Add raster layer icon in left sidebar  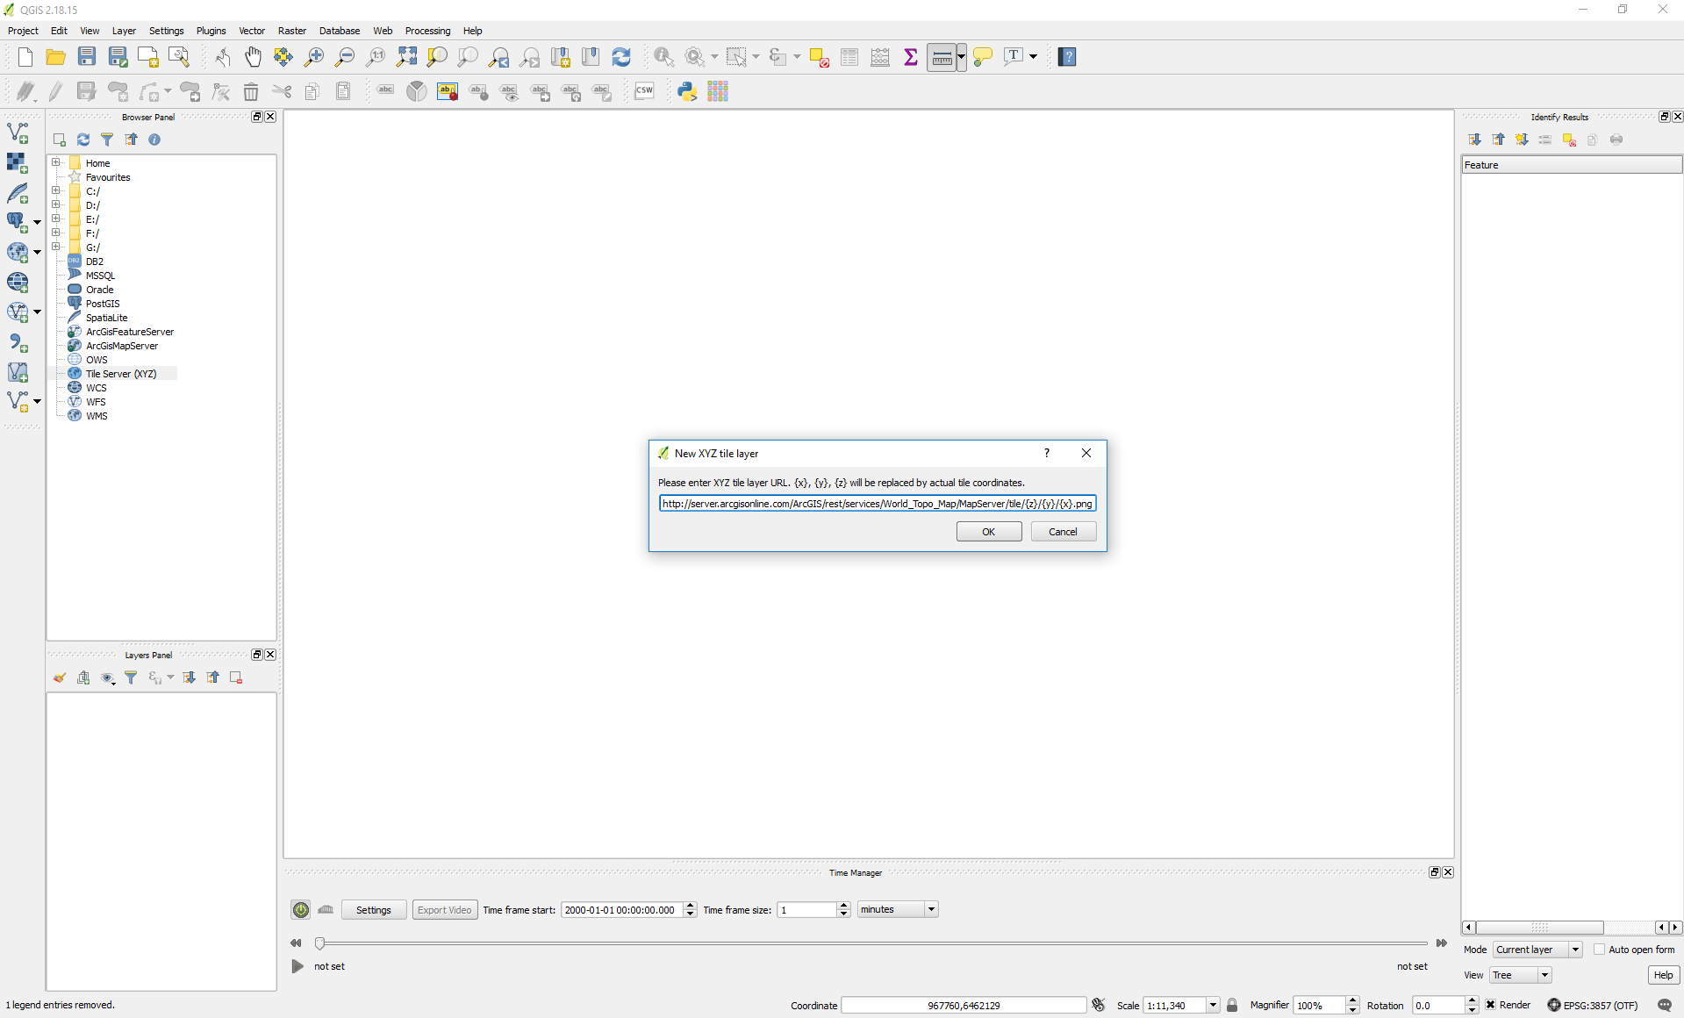[x=18, y=162]
